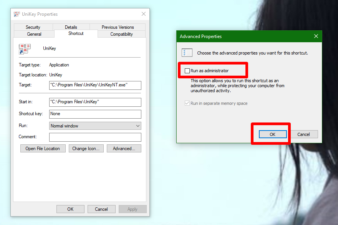Click the 'UniKey Properties' title text

click(x=40, y=14)
